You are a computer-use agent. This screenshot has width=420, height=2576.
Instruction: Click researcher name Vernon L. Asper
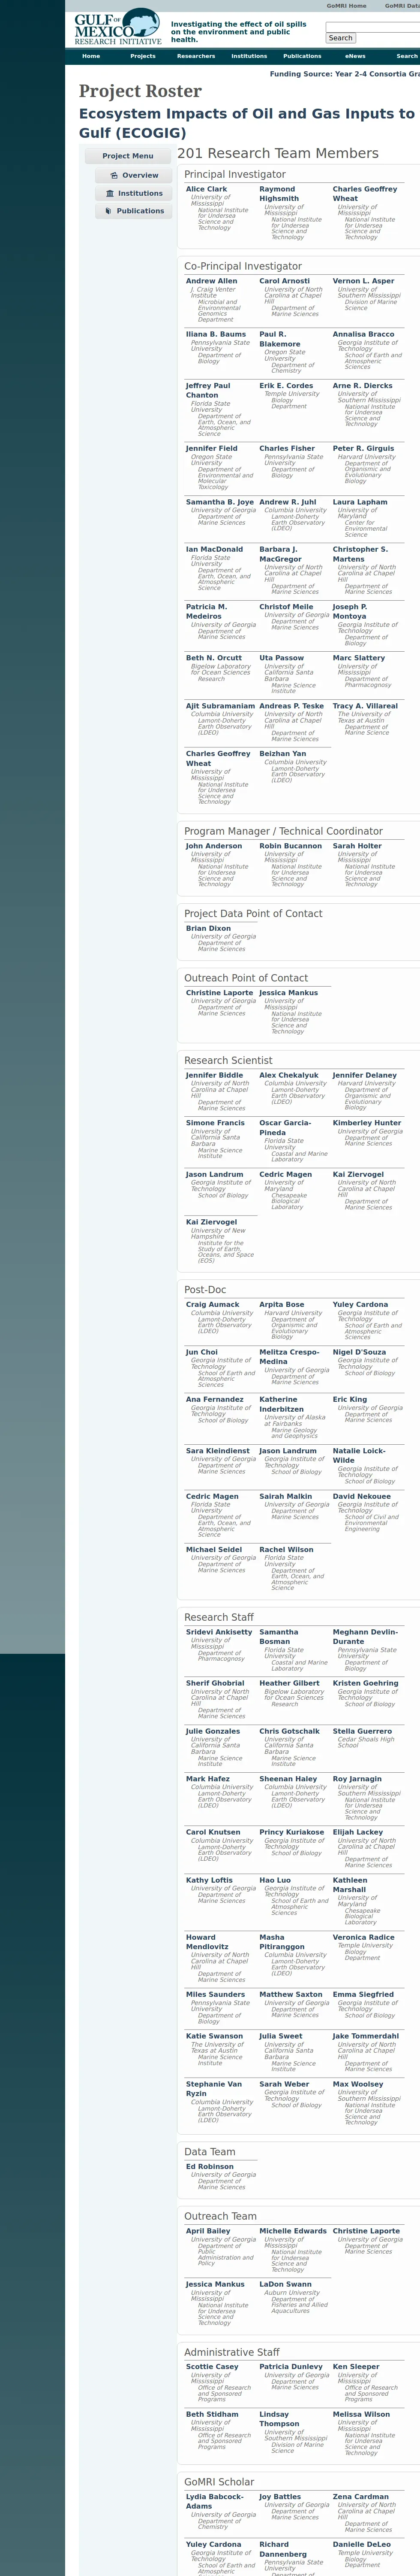(363, 281)
